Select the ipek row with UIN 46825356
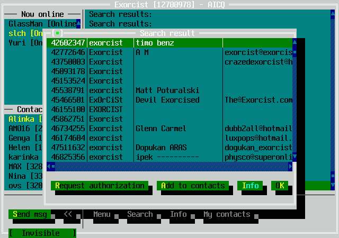 click(x=169, y=157)
